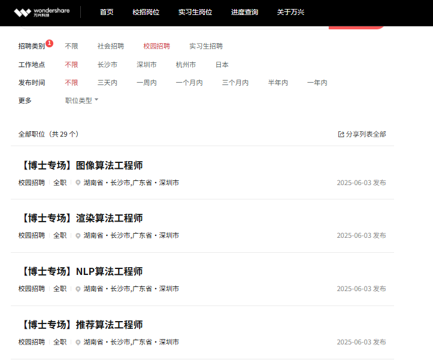Screen dimensions: 433x360
Task: Choose 实习生招聘 category filter
Action: [206, 46]
